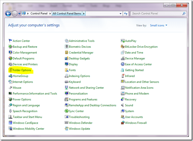Viewport: 193px width, 141px height.
Task: Open the Default Programs icon
Action: click(10, 58)
